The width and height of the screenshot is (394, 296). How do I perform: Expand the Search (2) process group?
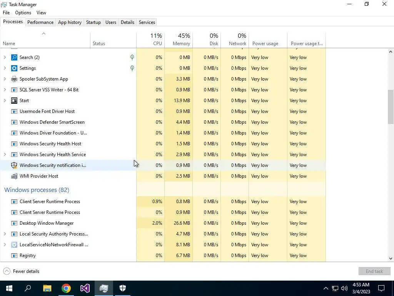tap(5, 57)
